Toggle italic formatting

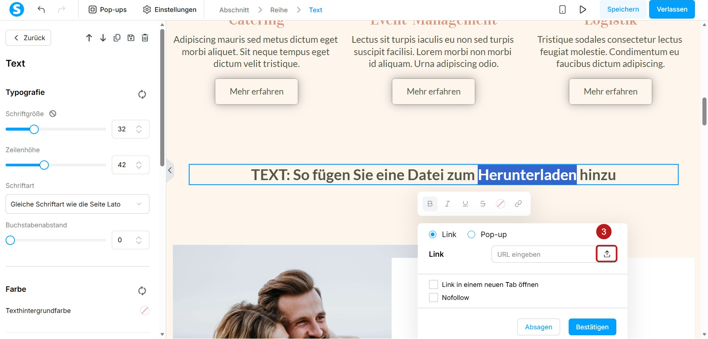[448, 204]
